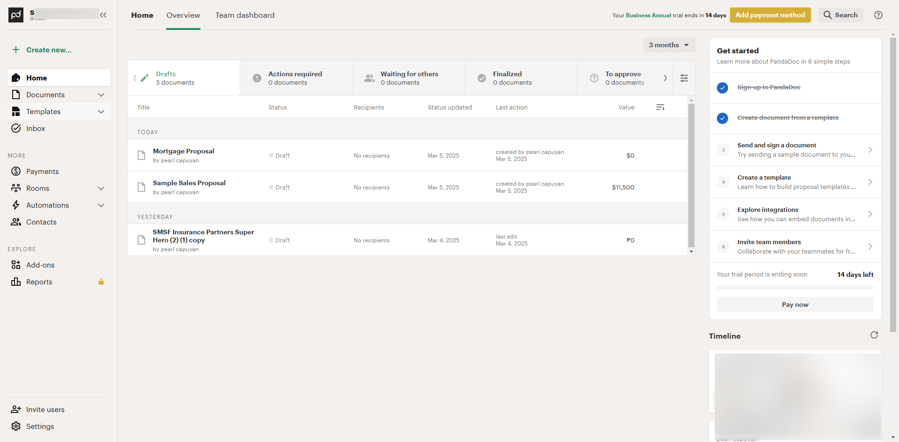Click the column sort icon beside Value
Image resolution: width=899 pixels, height=442 pixels.
(x=660, y=108)
